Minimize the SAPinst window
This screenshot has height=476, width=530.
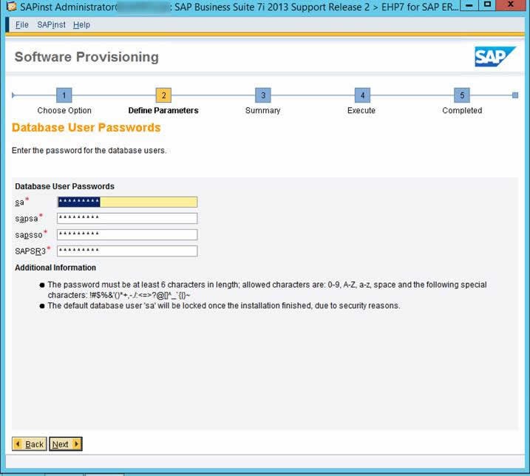tap(469, 5)
